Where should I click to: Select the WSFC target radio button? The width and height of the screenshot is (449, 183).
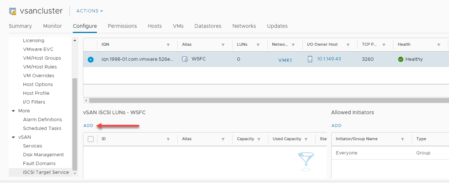91,59
